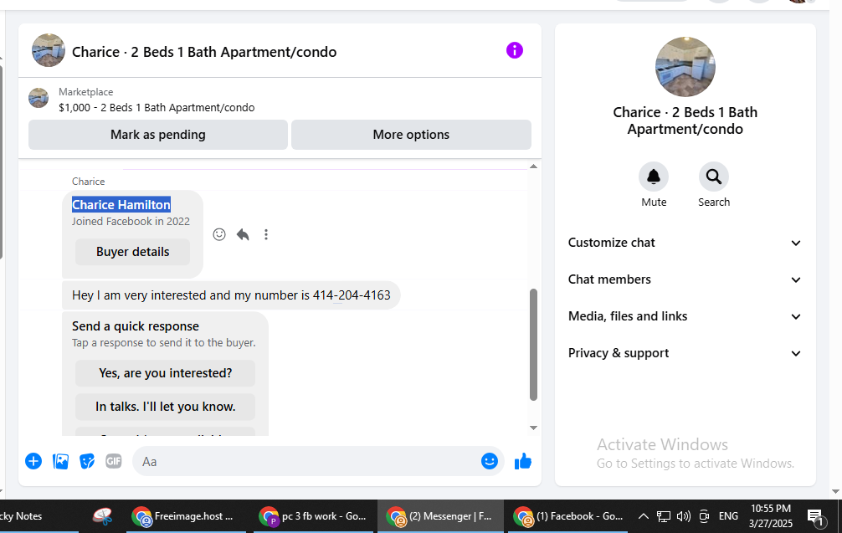Open Buyer details
This screenshot has height=533, width=842.
pyautogui.click(x=132, y=252)
